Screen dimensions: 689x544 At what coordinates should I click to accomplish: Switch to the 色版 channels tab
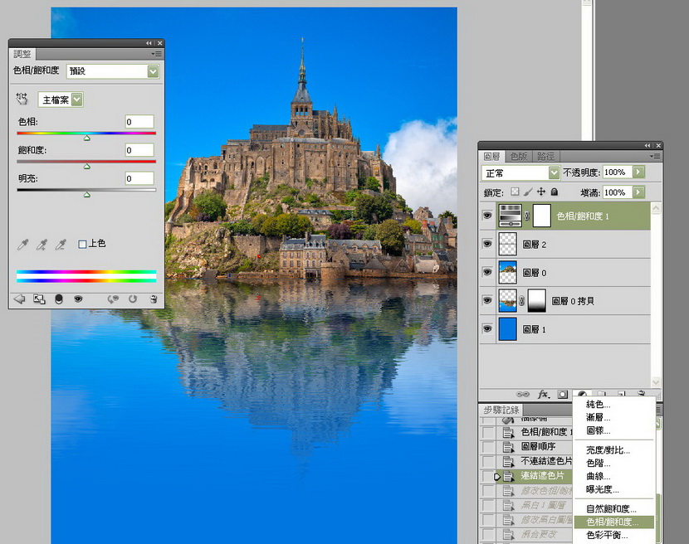519,156
